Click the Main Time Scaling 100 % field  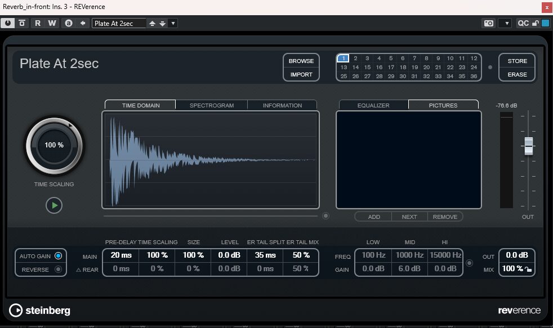(157, 255)
